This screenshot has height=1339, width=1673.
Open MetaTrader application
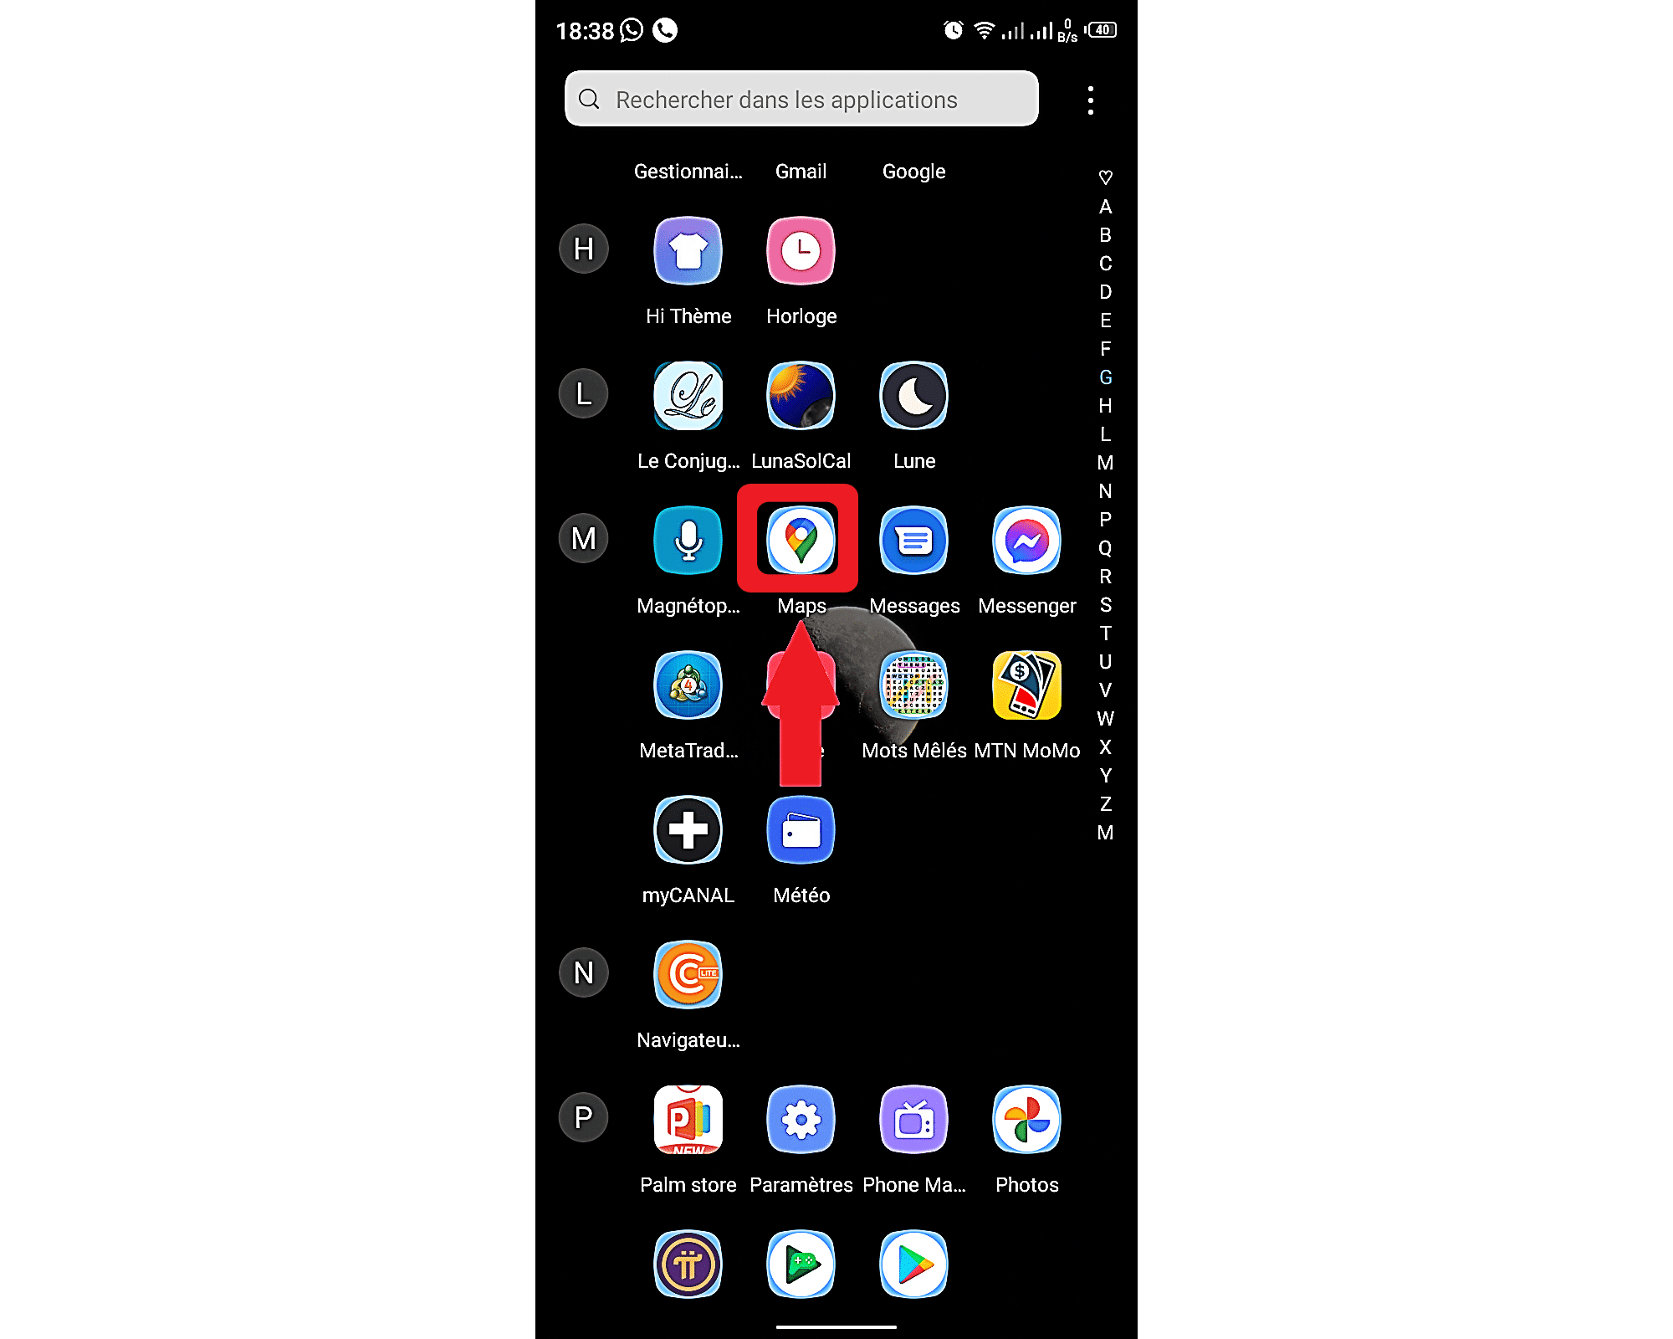687,686
